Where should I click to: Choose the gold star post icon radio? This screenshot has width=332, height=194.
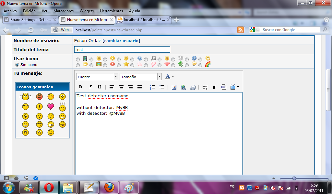(x=119, y=65)
